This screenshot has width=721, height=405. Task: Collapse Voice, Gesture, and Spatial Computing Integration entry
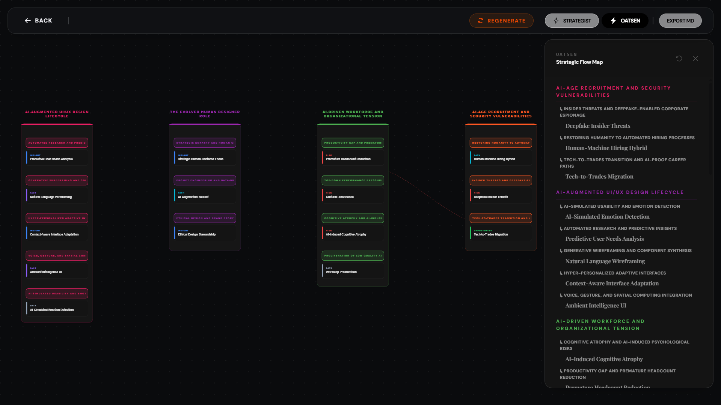pos(627,295)
